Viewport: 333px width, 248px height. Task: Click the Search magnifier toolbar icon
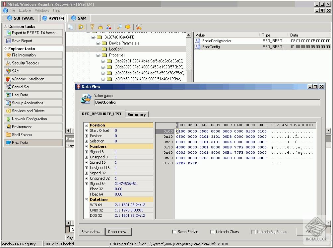pos(120,27)
